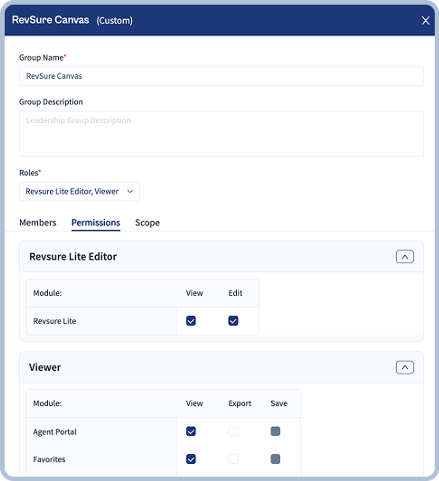The width and height of the screenshot is (439, 481).
Task: Close the RevSure Canvas dialog
Action: coord(426,21)
